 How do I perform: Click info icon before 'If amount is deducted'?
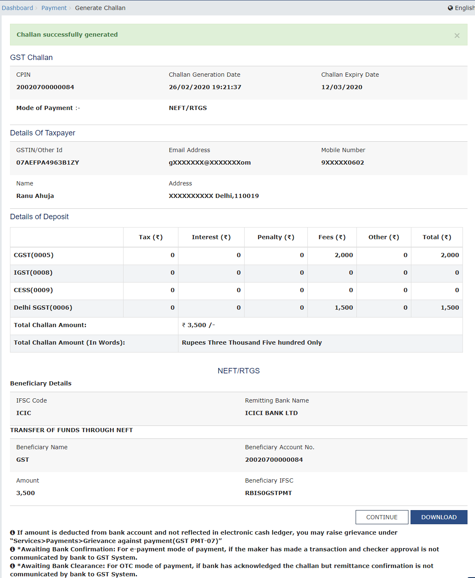point(12,533)
